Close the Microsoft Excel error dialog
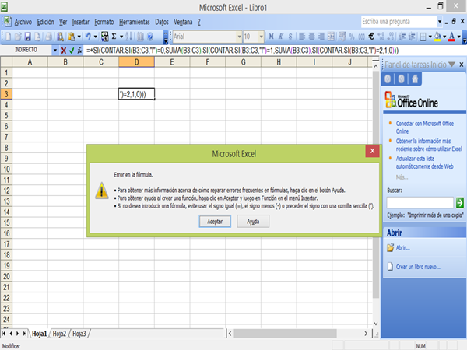Screen dimensions: 467x350 372,151
